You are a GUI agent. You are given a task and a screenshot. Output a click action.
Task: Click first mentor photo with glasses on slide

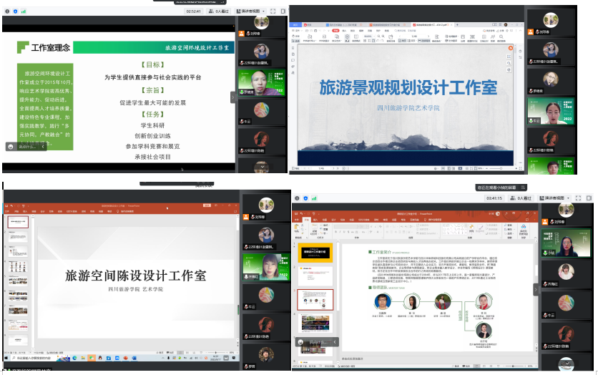point(382,302)
